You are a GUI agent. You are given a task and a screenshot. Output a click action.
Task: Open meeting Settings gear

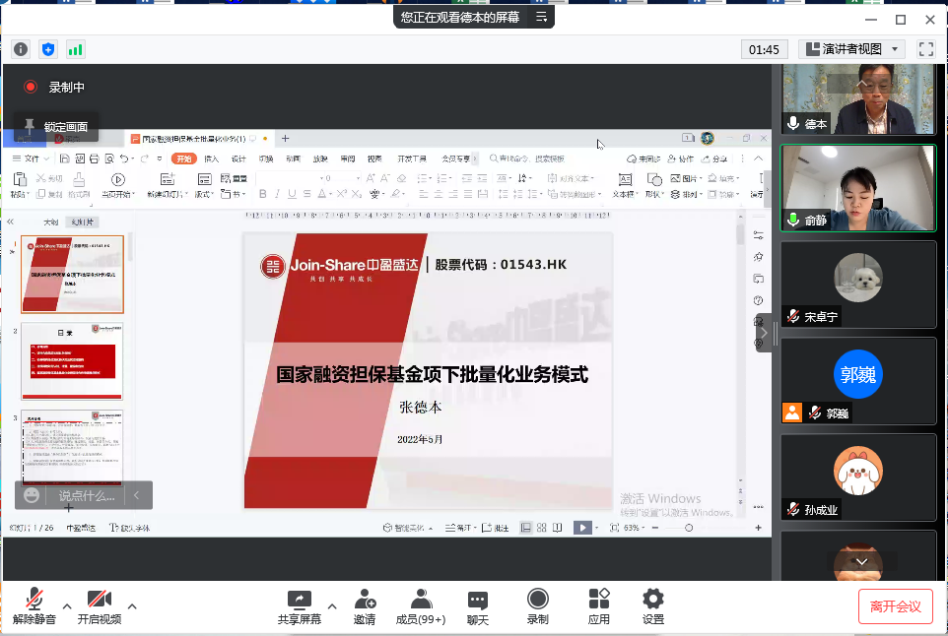tap(652, 600)
